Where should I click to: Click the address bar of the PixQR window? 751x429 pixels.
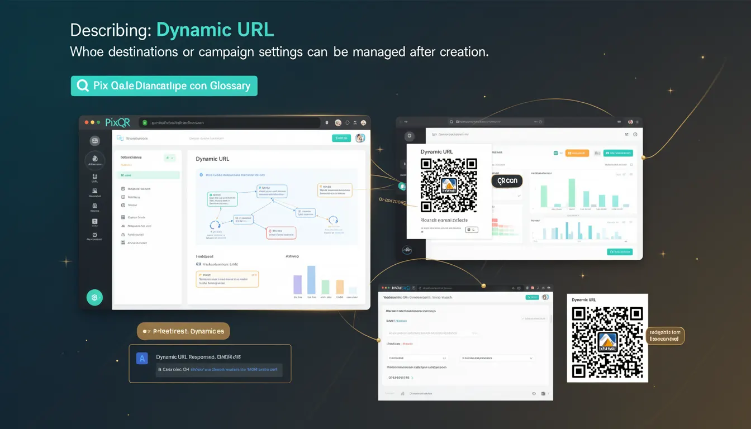[x=229, y=122]
